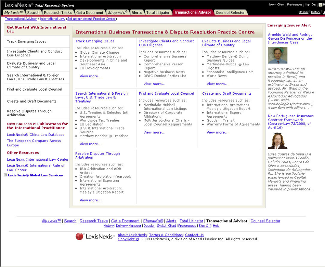Viewport: 325px width, 267px height.
Task: Click Contact Us in footer
Action: coord(194,235)
